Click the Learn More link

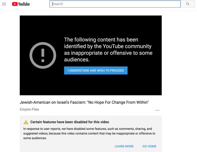124,146
